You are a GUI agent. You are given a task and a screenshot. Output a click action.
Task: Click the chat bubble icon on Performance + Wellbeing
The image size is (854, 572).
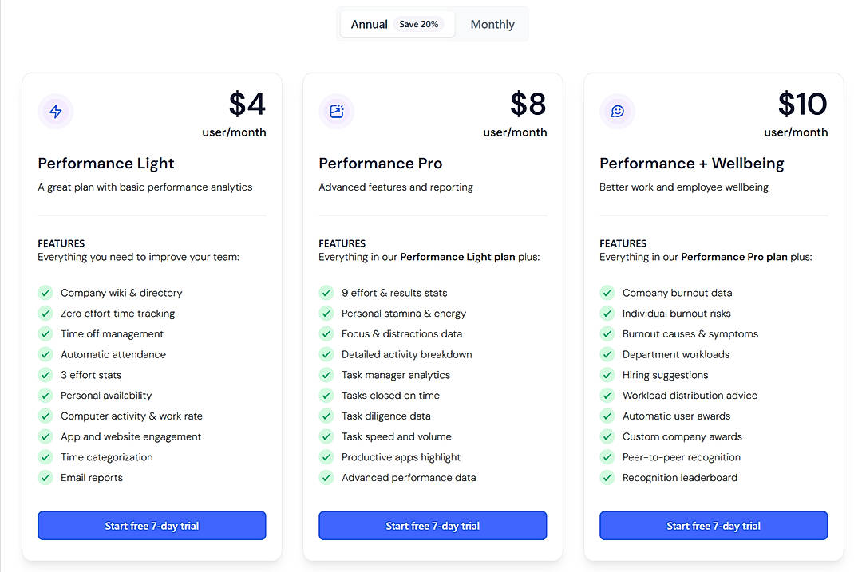(x=617, y=112)
